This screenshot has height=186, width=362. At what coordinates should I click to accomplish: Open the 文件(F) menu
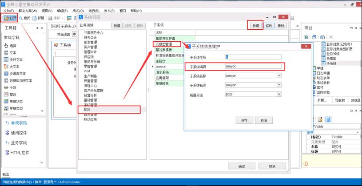point(8,10)
